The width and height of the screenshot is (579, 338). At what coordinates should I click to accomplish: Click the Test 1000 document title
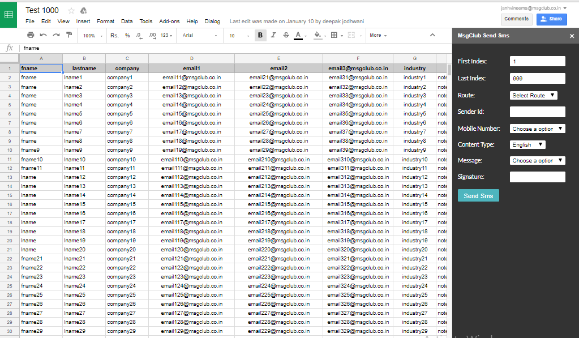(42, 10)
